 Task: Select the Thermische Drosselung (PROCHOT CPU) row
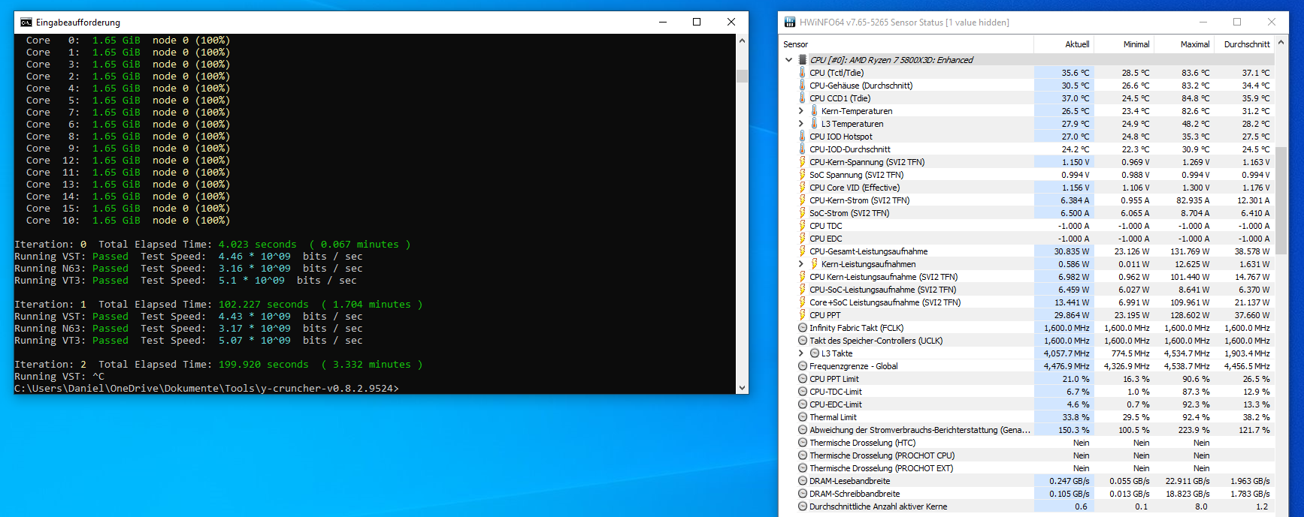[1027, 455]
